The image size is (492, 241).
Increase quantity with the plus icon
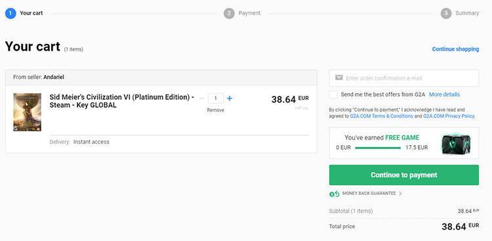pos(230,99)
